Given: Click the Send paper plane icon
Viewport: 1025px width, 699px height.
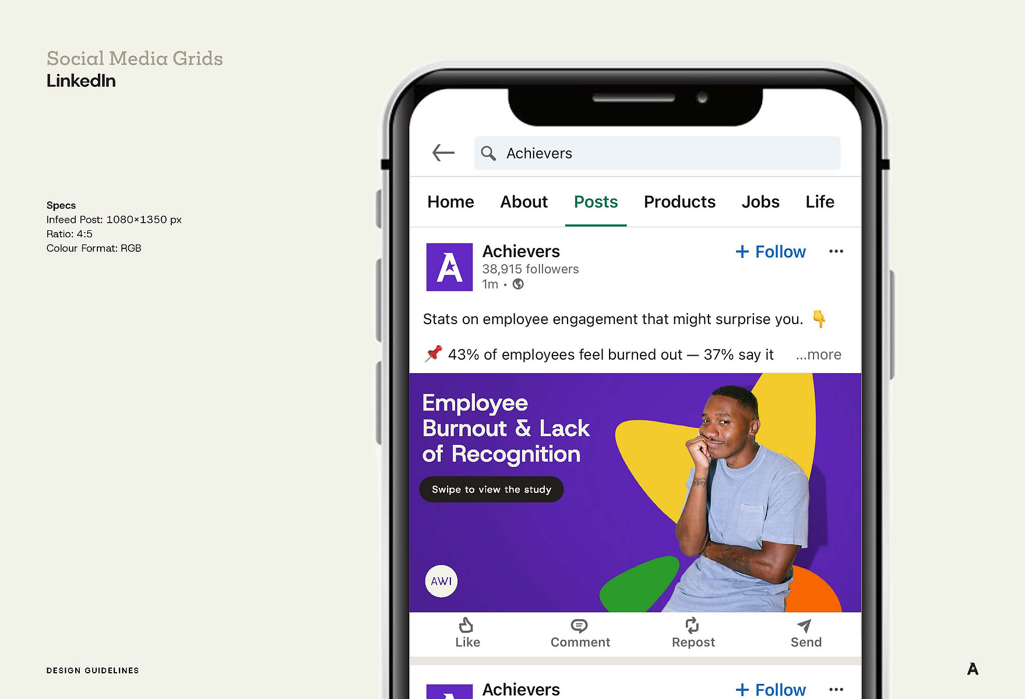Looking at the screenshot, I should tap(804, 626).
